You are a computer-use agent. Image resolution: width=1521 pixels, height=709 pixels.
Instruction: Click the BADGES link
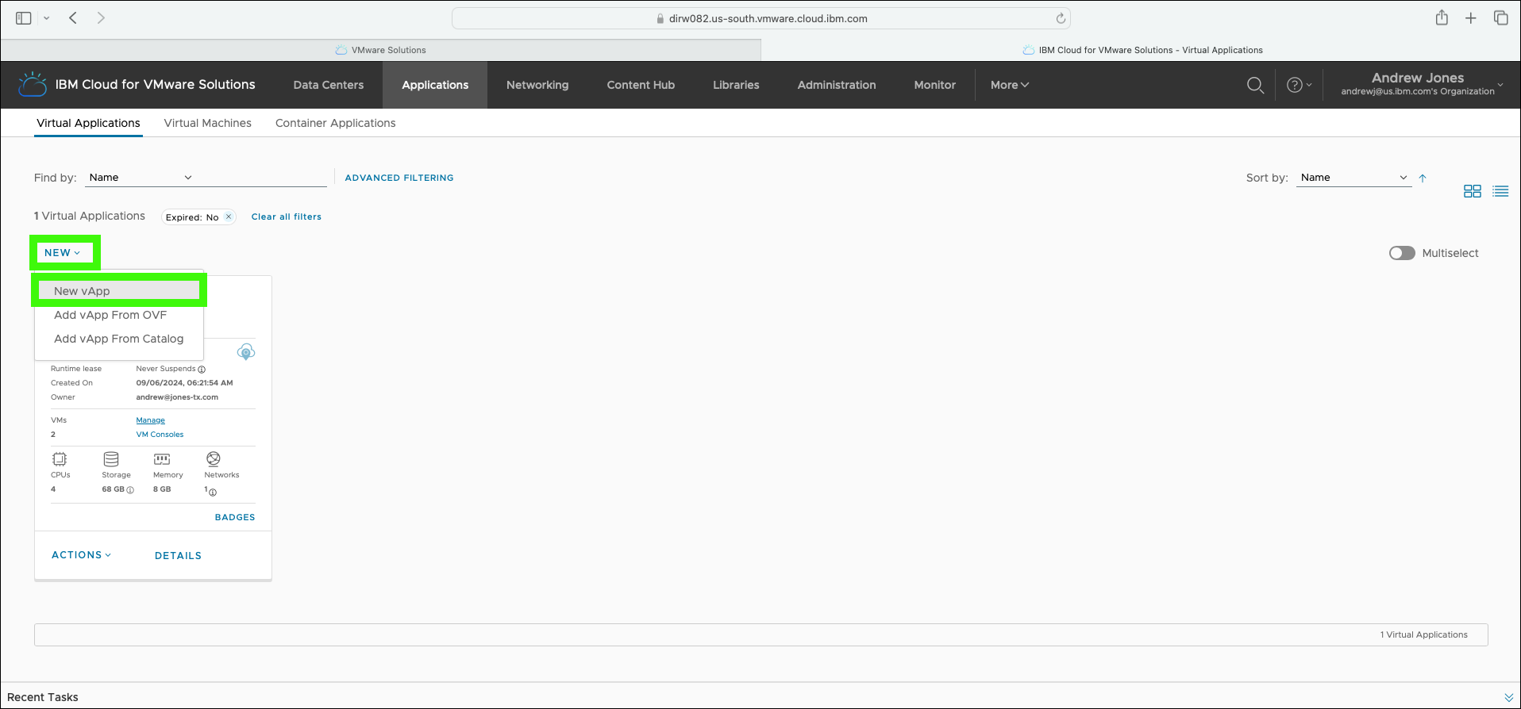coord(235,517)
